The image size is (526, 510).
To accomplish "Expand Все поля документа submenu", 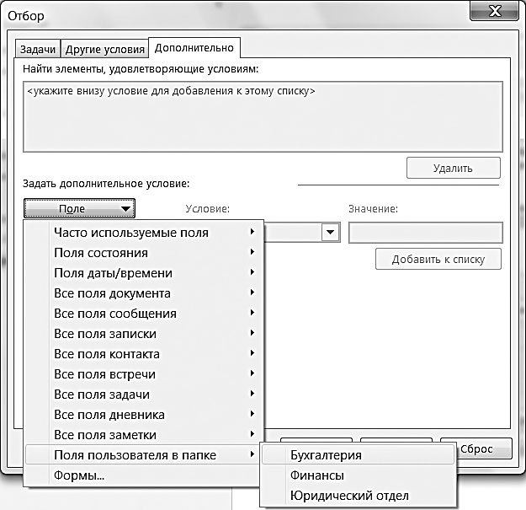I will coord(143,293).
